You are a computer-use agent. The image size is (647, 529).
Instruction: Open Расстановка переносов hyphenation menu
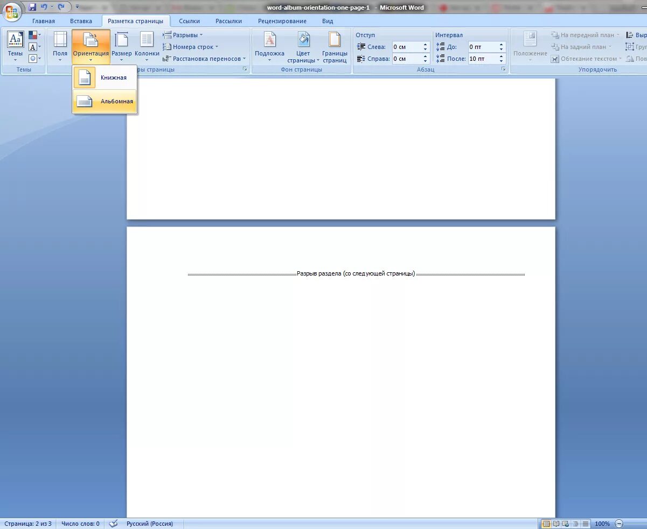(x=204, y=59)
